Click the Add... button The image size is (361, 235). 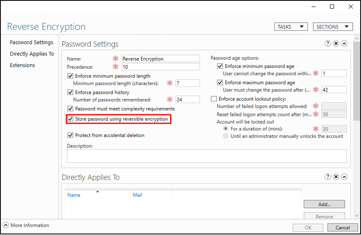pos(324,204)
